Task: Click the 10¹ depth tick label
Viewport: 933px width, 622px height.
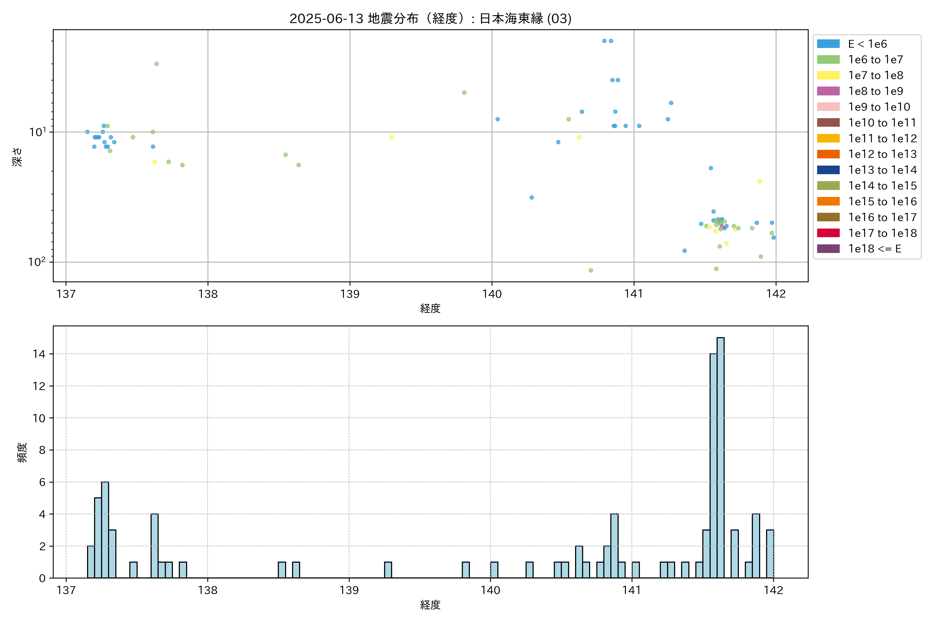Action: (37, 132)
